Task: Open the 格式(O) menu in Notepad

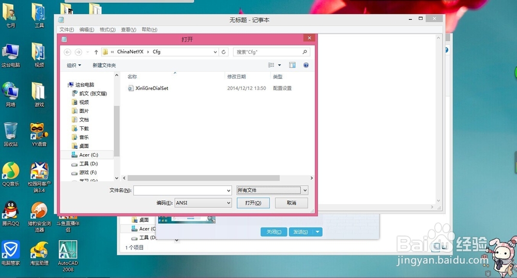Action: pos(108,29)
